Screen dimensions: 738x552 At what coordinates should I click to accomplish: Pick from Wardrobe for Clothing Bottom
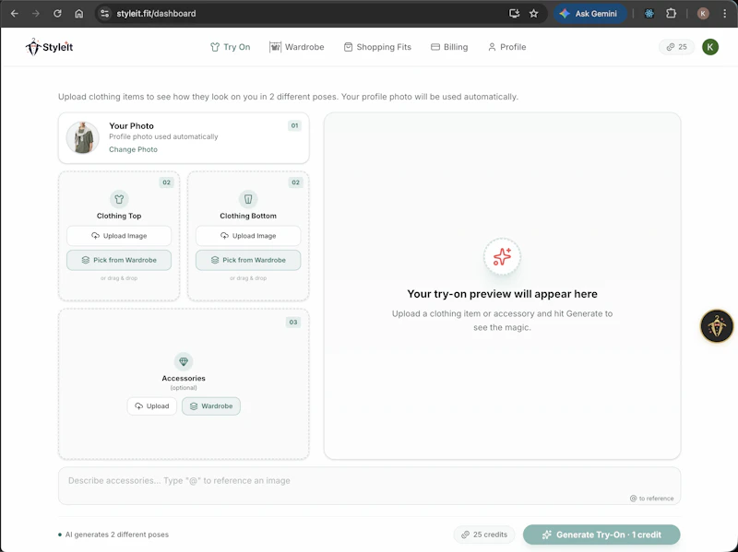click(248, 260)
